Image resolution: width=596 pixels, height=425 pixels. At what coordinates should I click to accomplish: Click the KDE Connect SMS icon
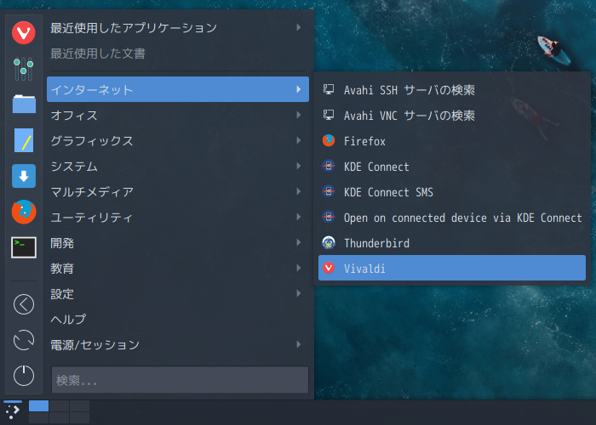[329, 191]
